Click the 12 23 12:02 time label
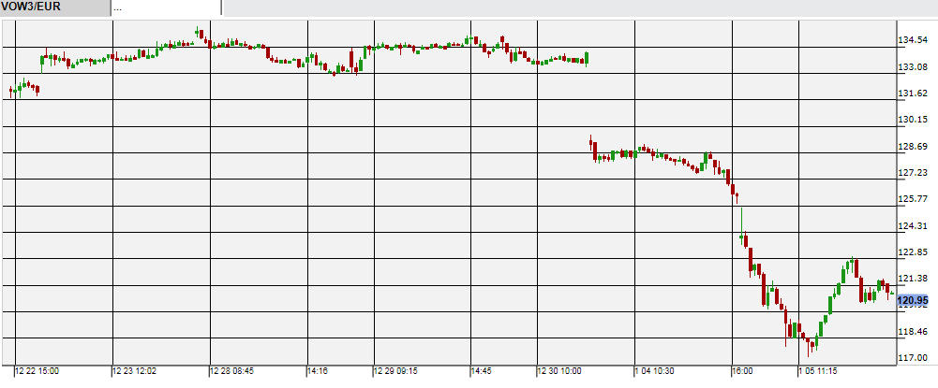Viewport: 938px width, 388px height. [136, 371]
